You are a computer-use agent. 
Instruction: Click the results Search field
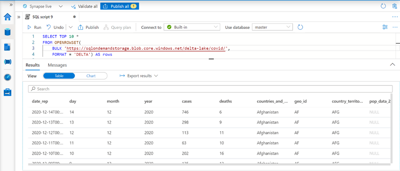(x=210, y=89)
